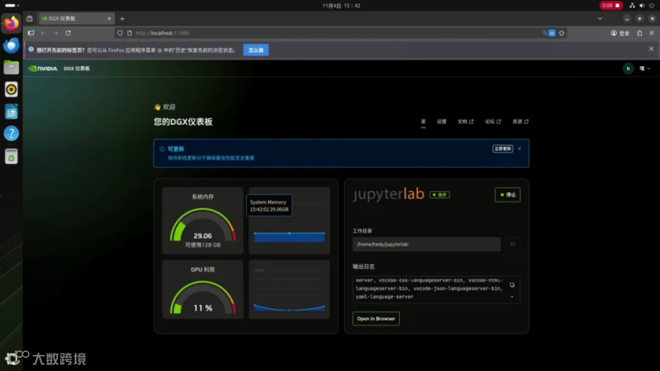
Task: Click the 11 % GPU value
Action: [202, 308]
